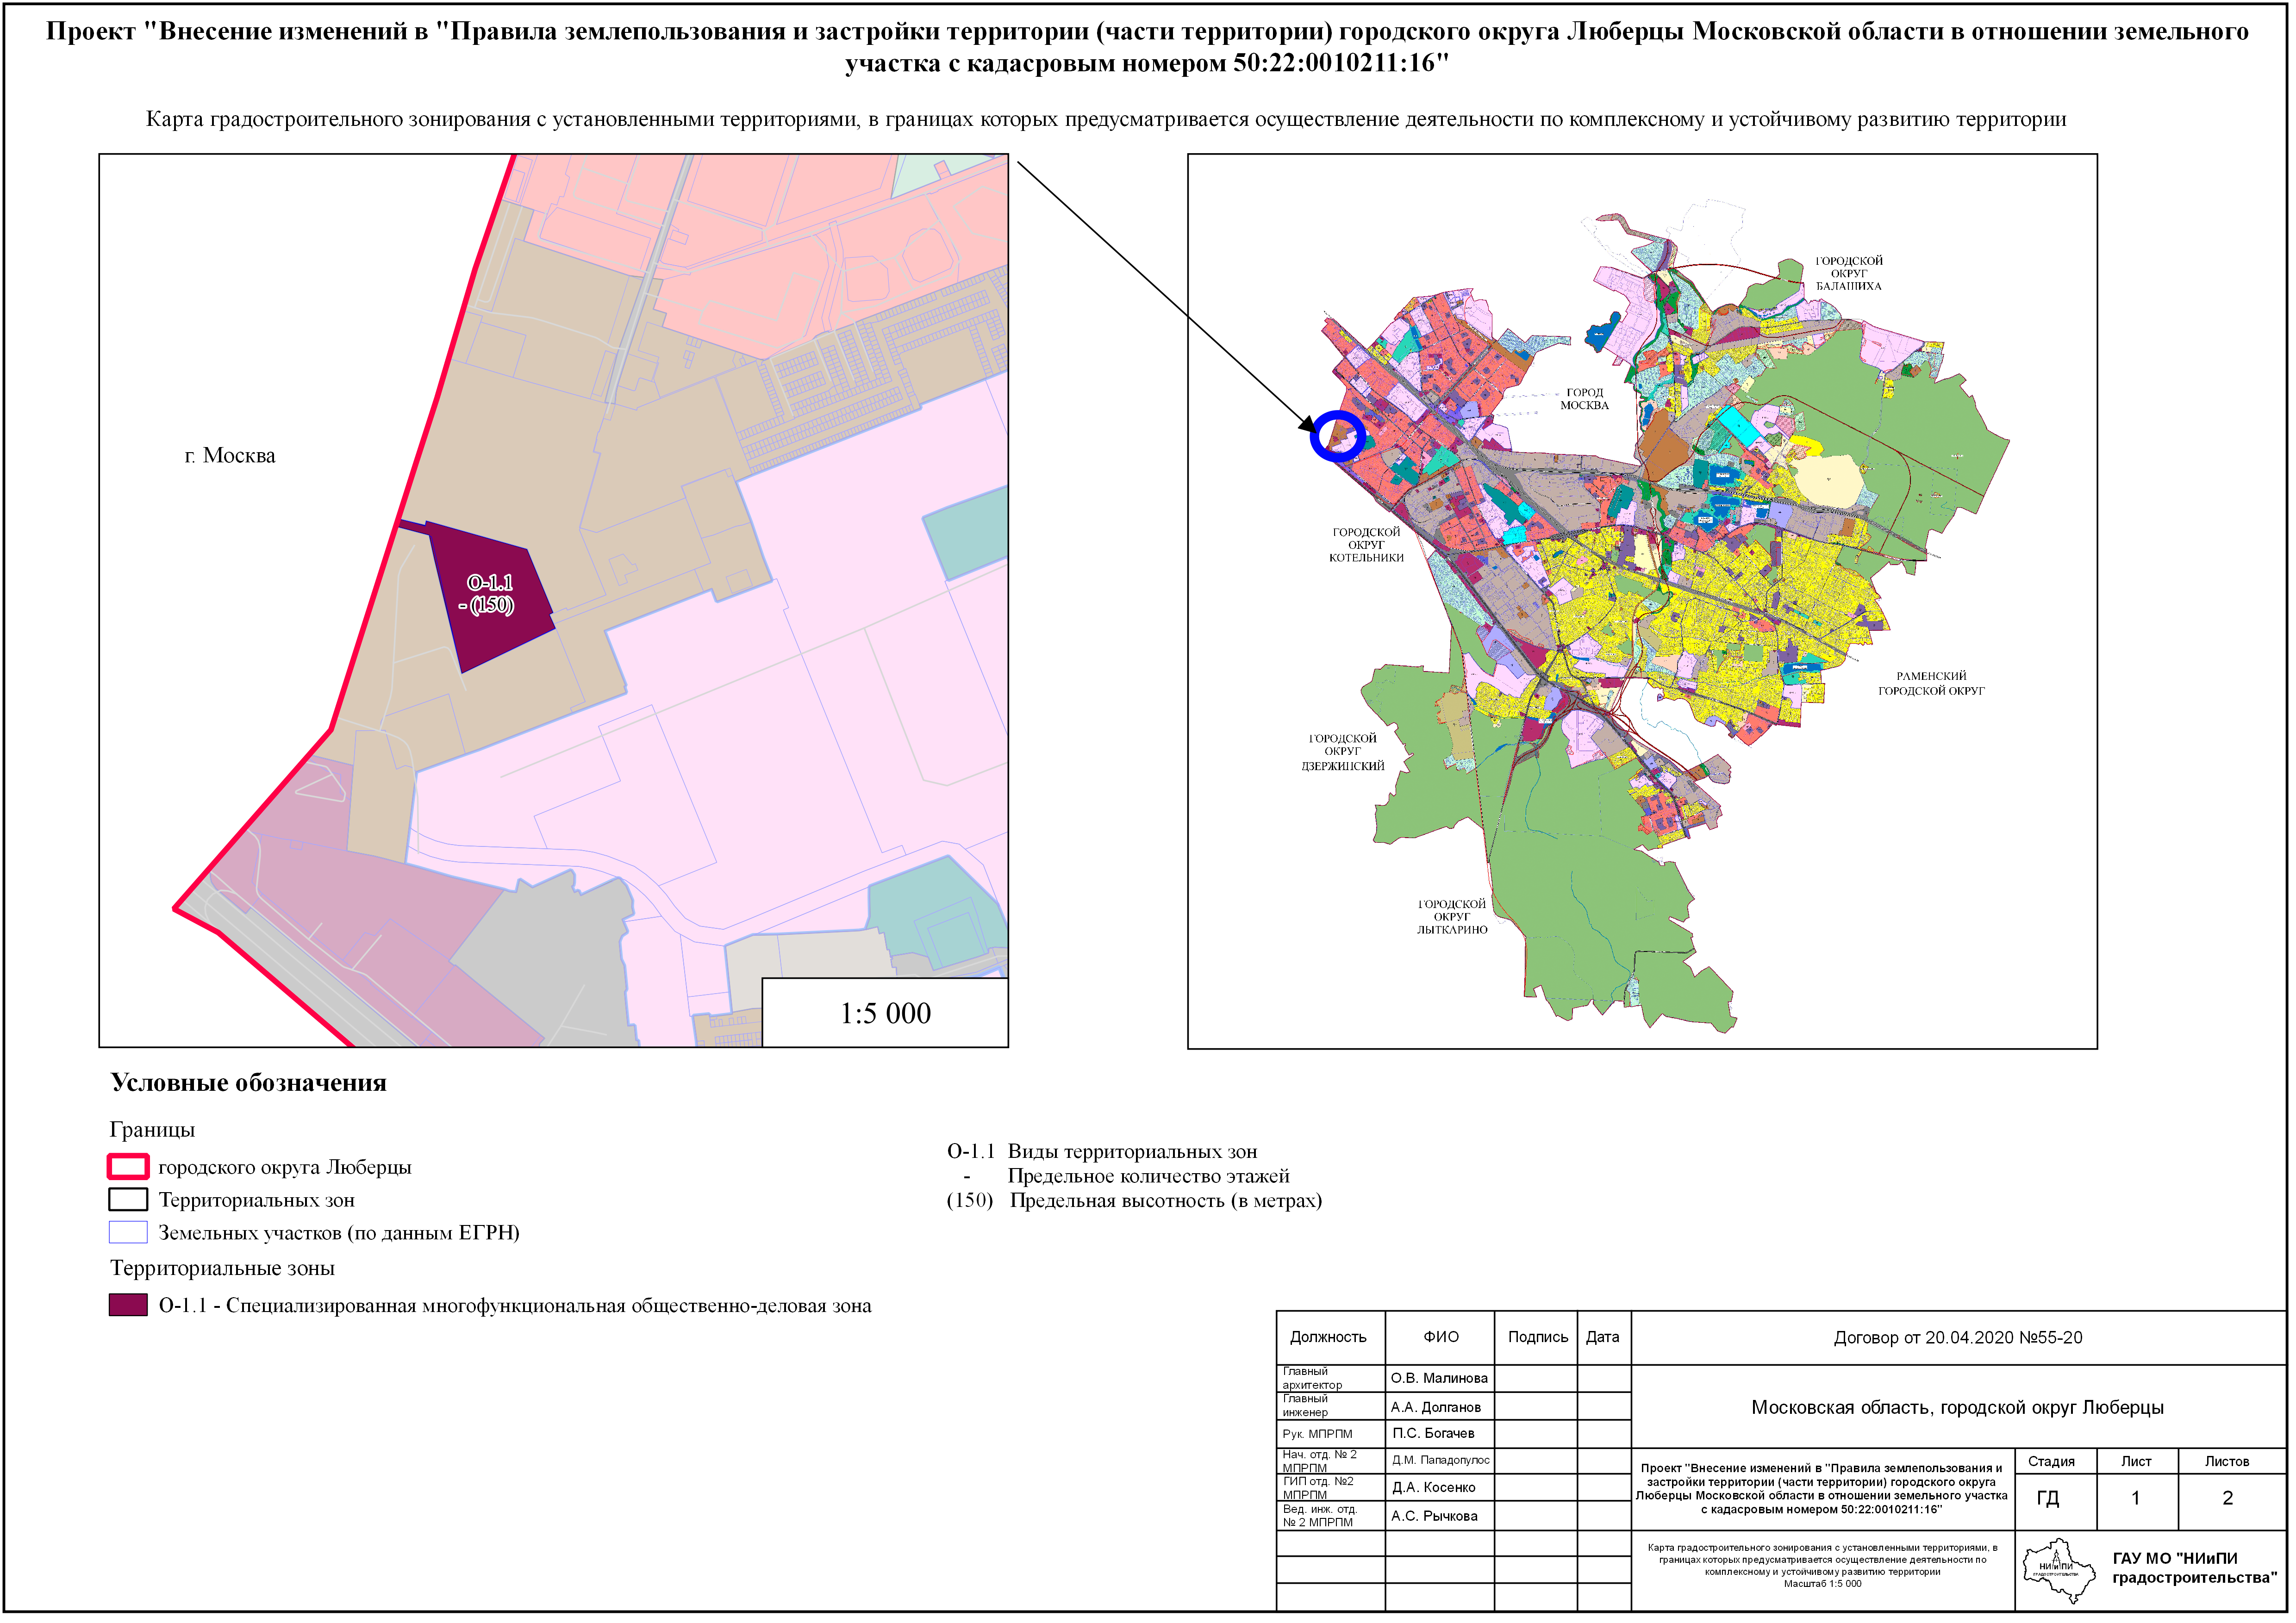Screen dimensions: 2296x1623
Task: Click the 'ГД' stage cell in title block
Action: pyautogui.click(x=2052, y=1501)
